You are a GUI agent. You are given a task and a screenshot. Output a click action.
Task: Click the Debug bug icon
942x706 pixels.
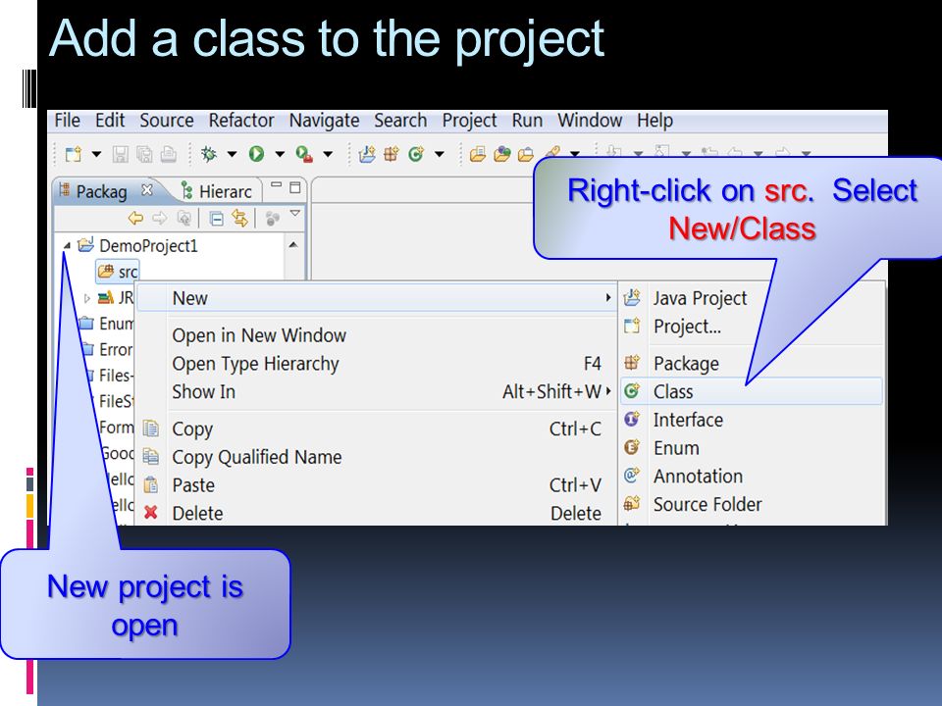click(208, 154)
